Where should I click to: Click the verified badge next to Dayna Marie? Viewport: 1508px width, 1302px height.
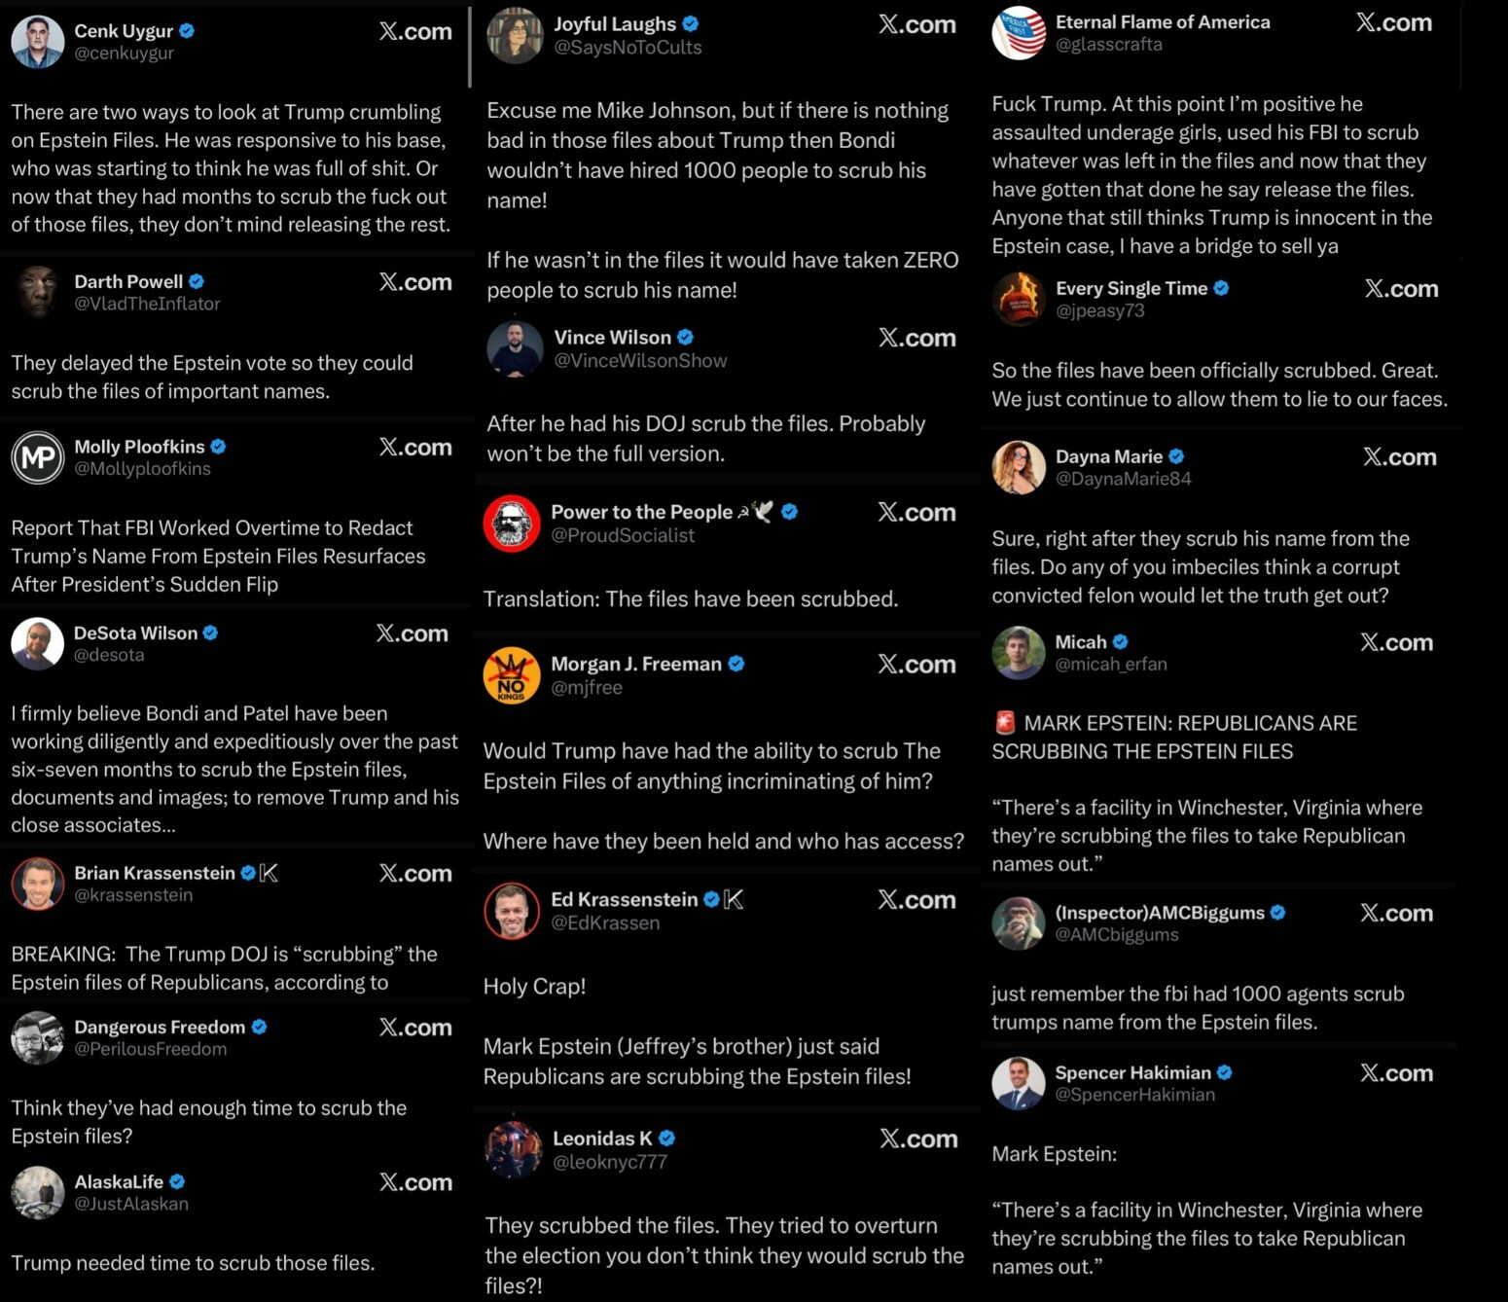pos(1176,456)
